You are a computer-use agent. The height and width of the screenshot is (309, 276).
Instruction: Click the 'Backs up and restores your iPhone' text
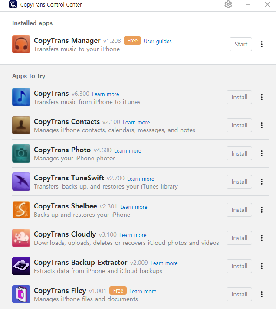point(82,215)
